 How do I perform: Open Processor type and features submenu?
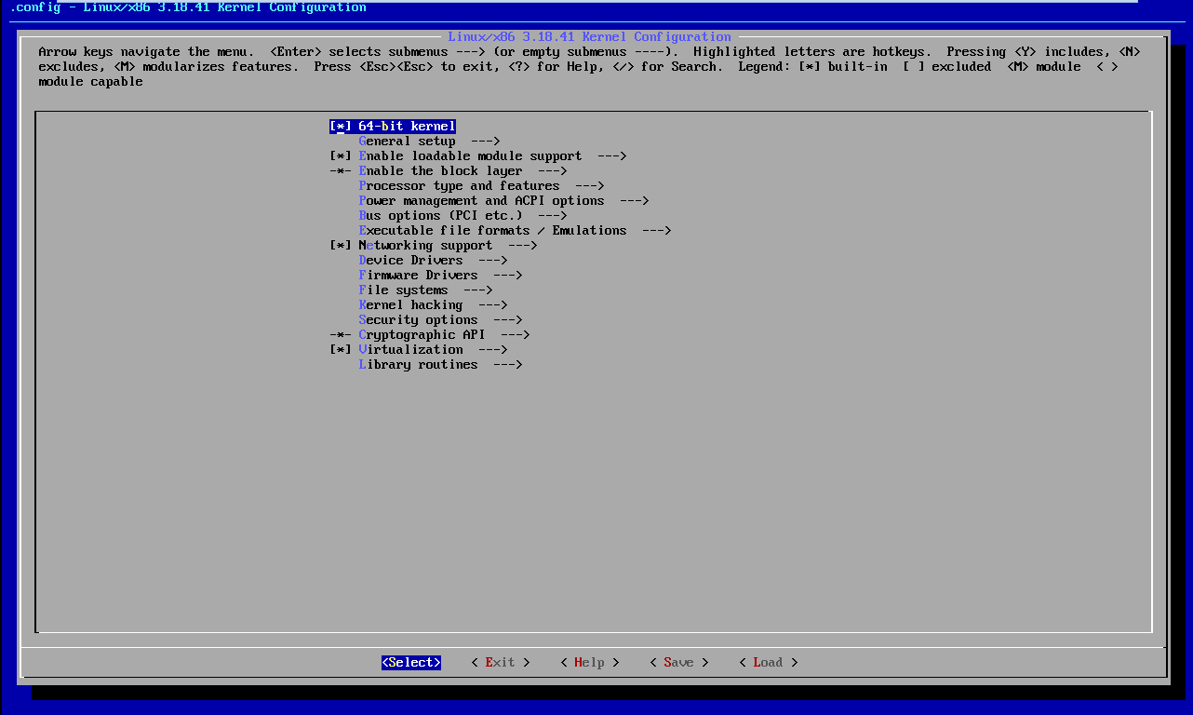coord(459,186)
